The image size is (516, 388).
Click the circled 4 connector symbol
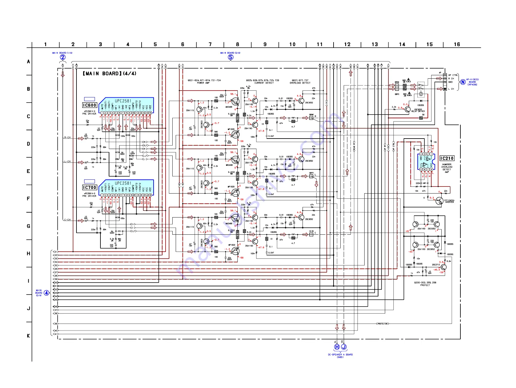point(46,293)
